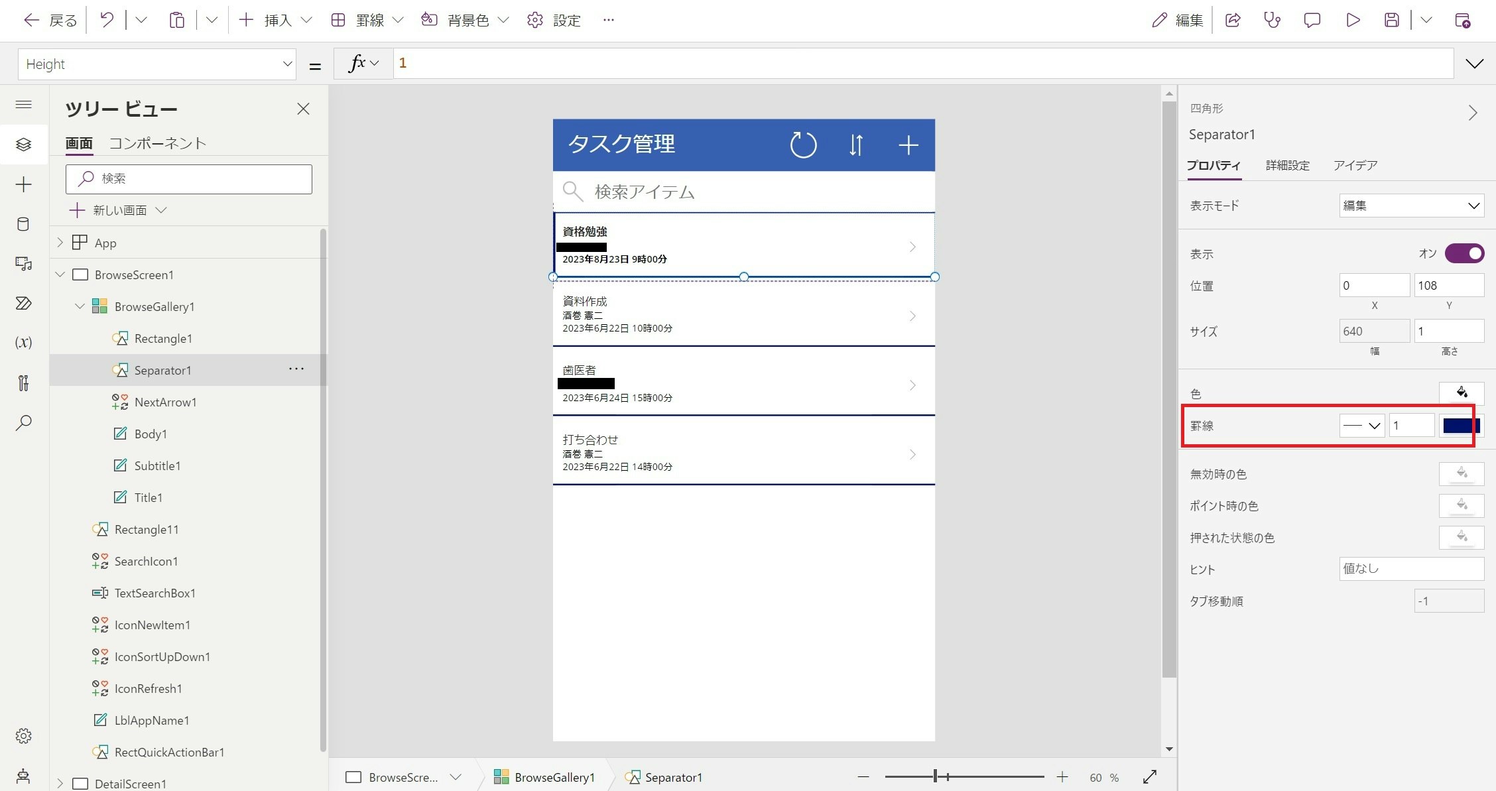Switch to the 詳細設定 tab
This screenshot has width=1496, height=791.
[x=1287, y=165]
